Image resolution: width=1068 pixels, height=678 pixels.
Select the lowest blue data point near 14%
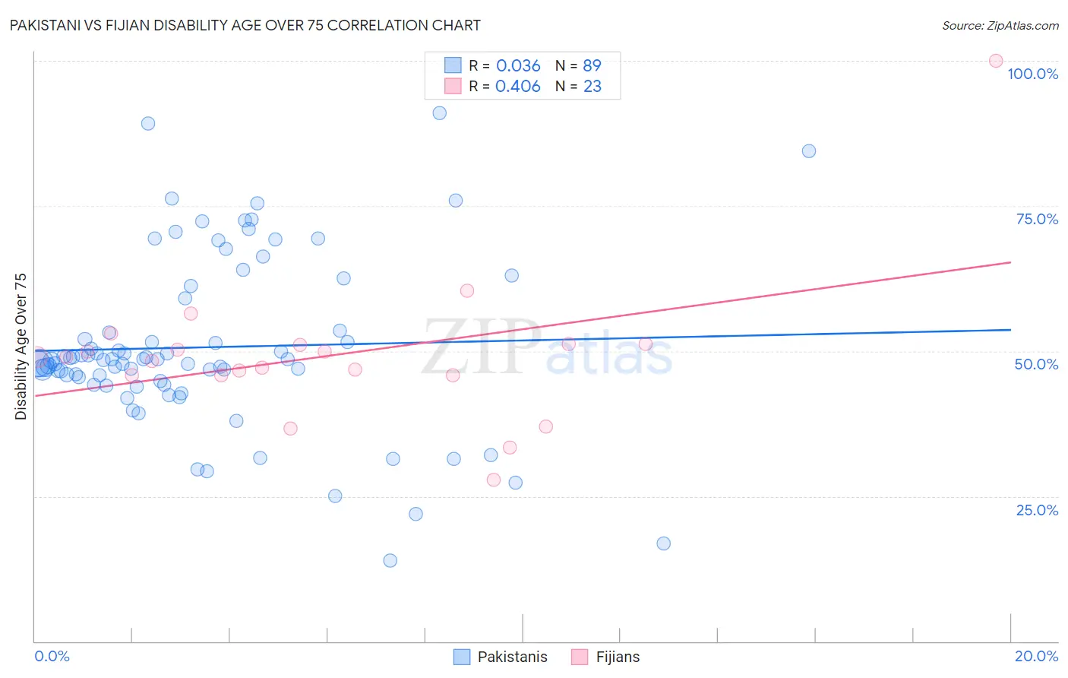pos(390,560)
